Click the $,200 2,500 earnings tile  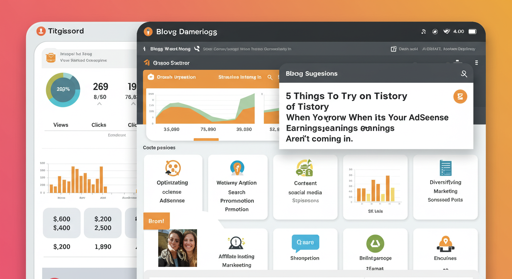click(103, 223)
